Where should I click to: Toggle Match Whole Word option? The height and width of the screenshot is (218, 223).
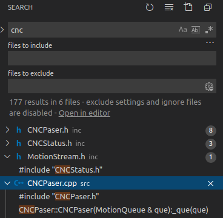pos(196,30)
